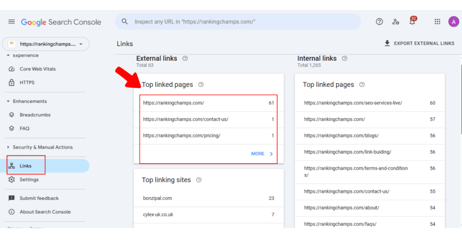Image resolution: width=462 pixels, height=242 pixels.
Task: Click internal row terms-and-conditions/
Action: (370, 172)
